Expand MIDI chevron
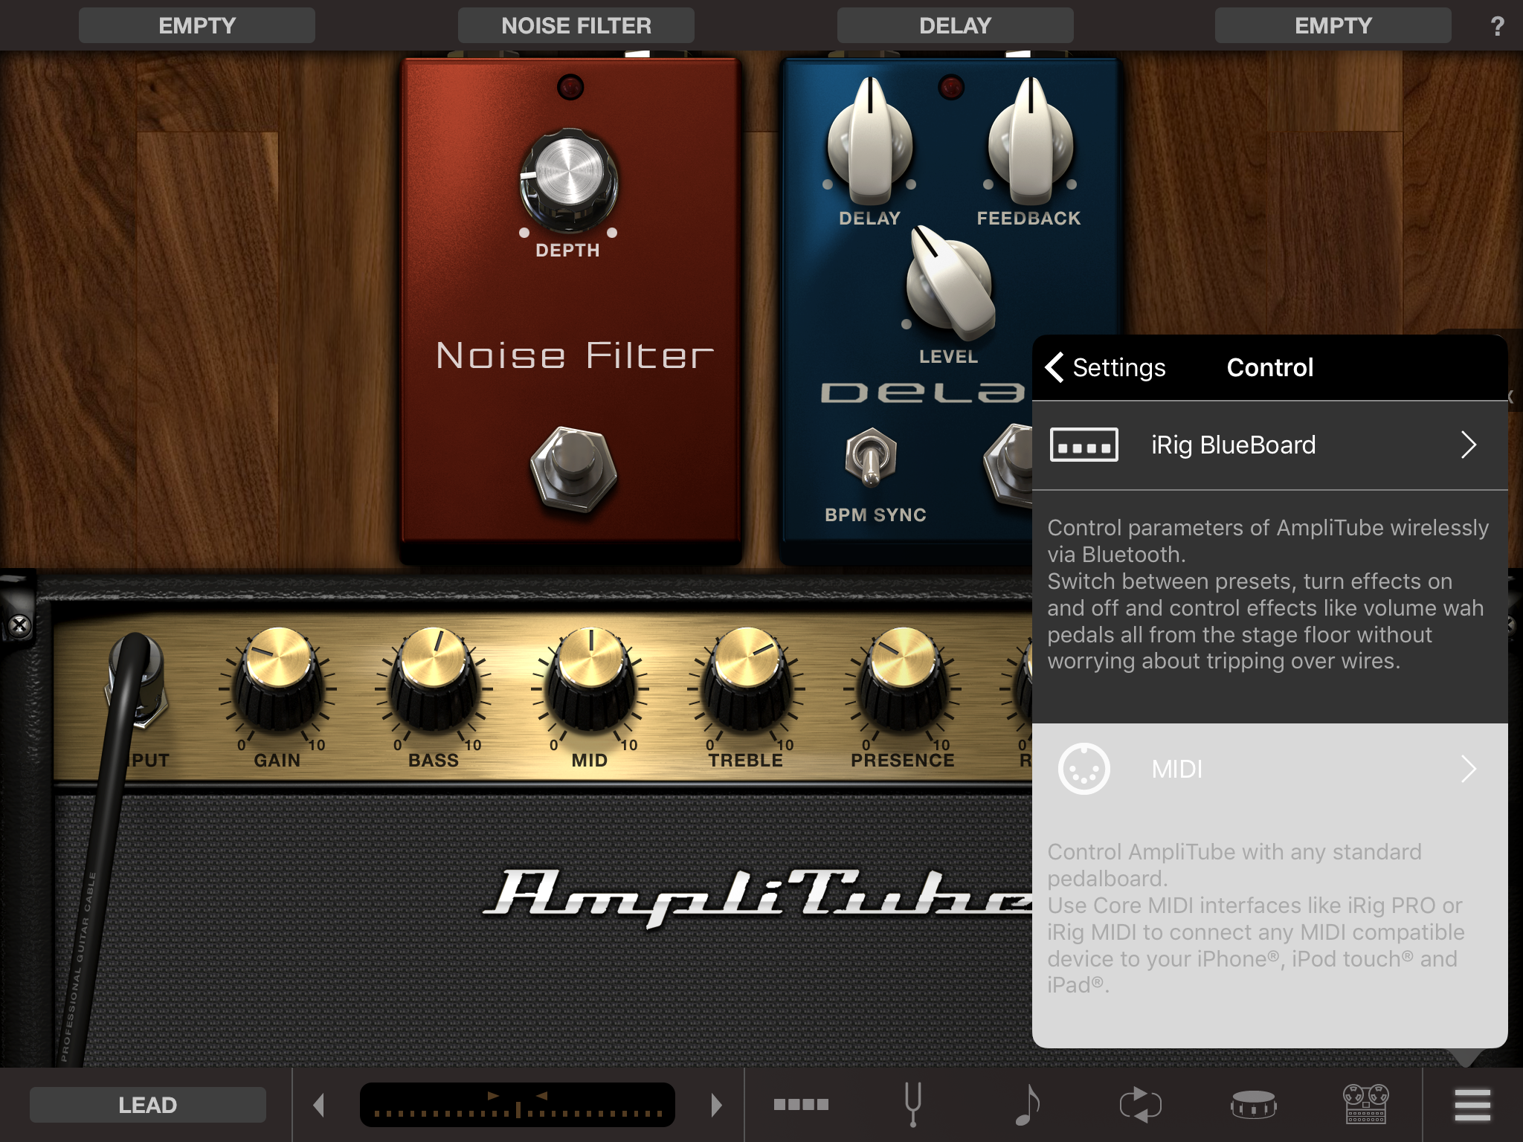 coord(1469,769)
